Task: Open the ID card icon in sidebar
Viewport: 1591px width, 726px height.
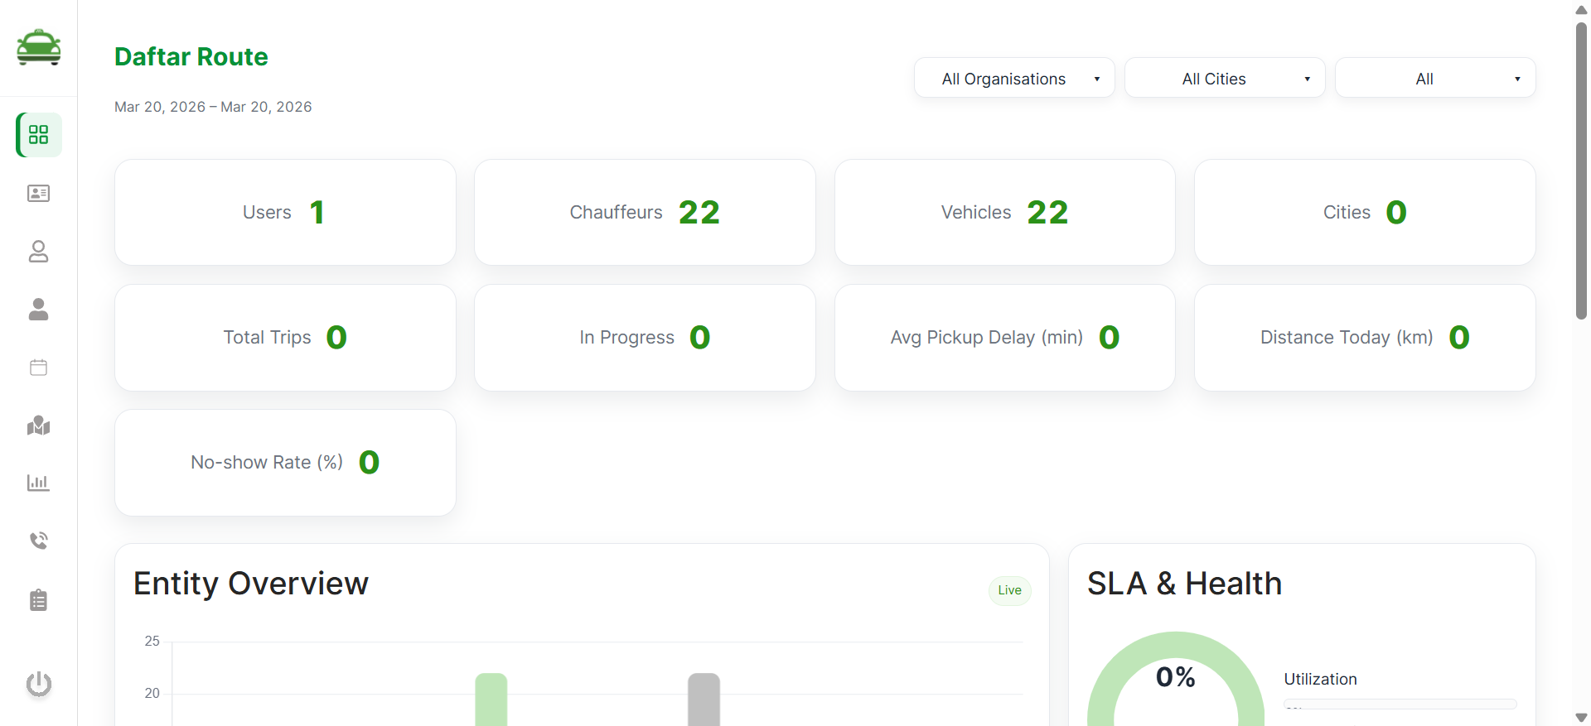Action: click(x=39, y=193)
